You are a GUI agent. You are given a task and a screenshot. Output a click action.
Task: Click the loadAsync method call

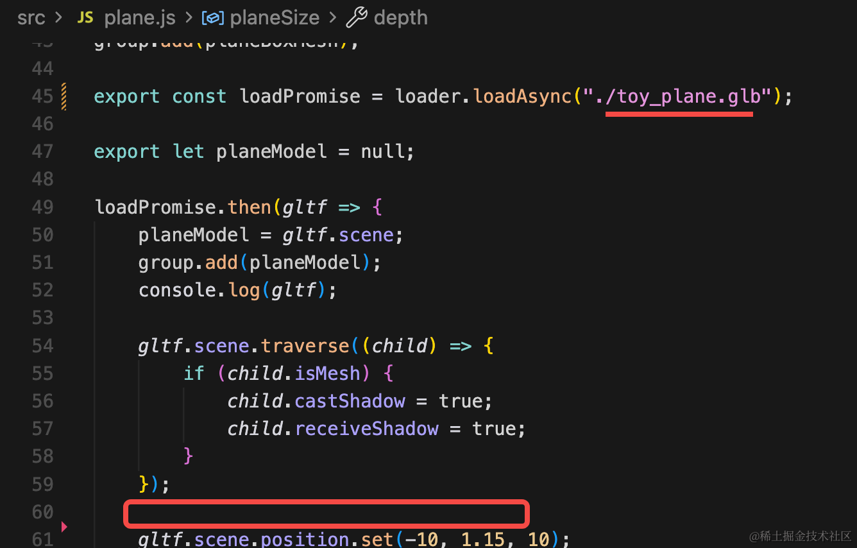pos(522,97)
